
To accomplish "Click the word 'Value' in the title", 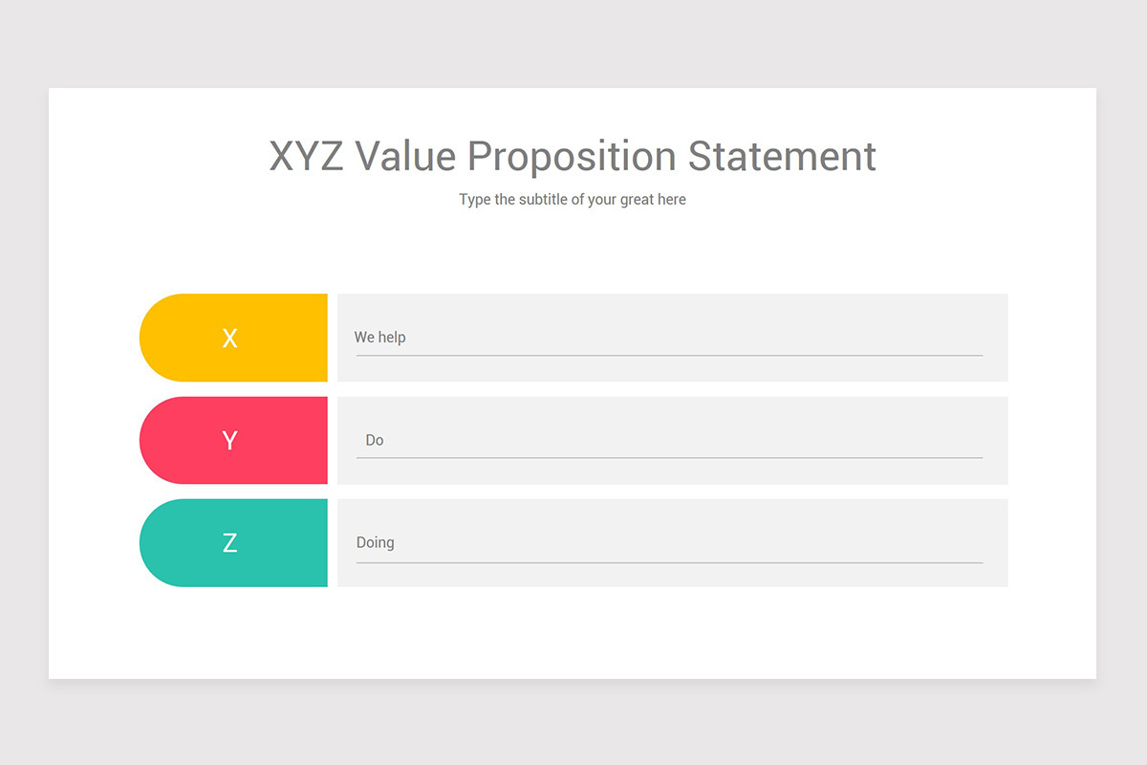I will click(407, 156).
